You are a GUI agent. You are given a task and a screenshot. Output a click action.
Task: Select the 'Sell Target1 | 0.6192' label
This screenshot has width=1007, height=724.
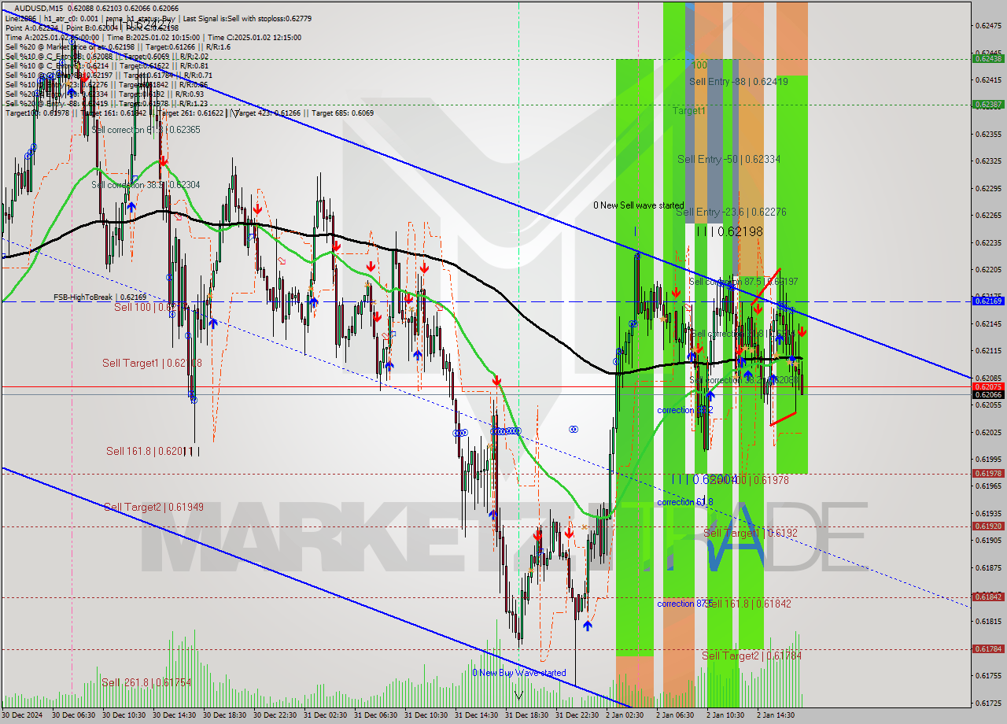(x=751, y=533)
